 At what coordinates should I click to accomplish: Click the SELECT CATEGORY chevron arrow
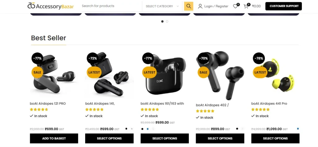(178, 6)
